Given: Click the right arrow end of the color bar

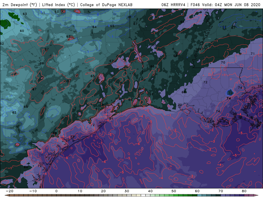Looking at the screenshot, I should [256, 195].
